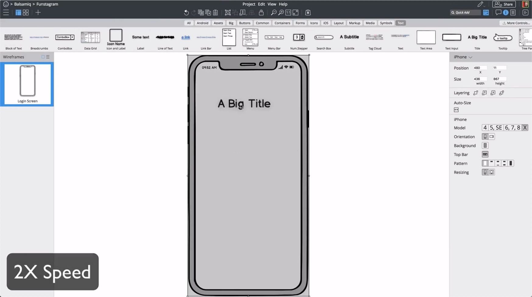Open the hamburger main menu icon

pyautogui.click(x=6, y=12)
